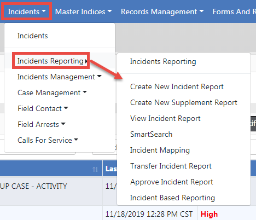Click the sort arrows icon in table header

pos(95,169)
